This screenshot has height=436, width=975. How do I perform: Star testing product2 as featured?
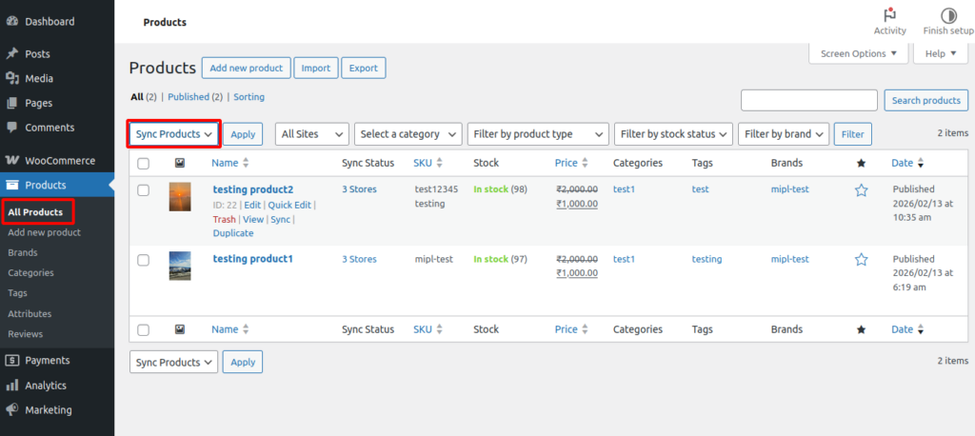coord(861,190)
